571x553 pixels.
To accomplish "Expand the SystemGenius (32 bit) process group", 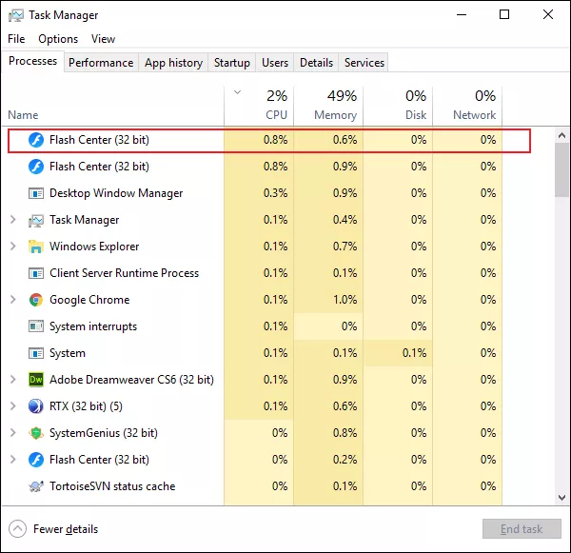I will click(x=13, y=432).
